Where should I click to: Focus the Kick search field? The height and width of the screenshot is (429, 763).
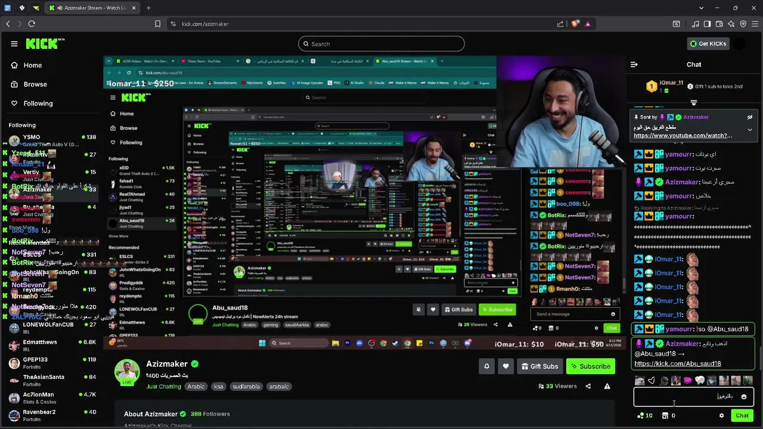tap(381, 43)
